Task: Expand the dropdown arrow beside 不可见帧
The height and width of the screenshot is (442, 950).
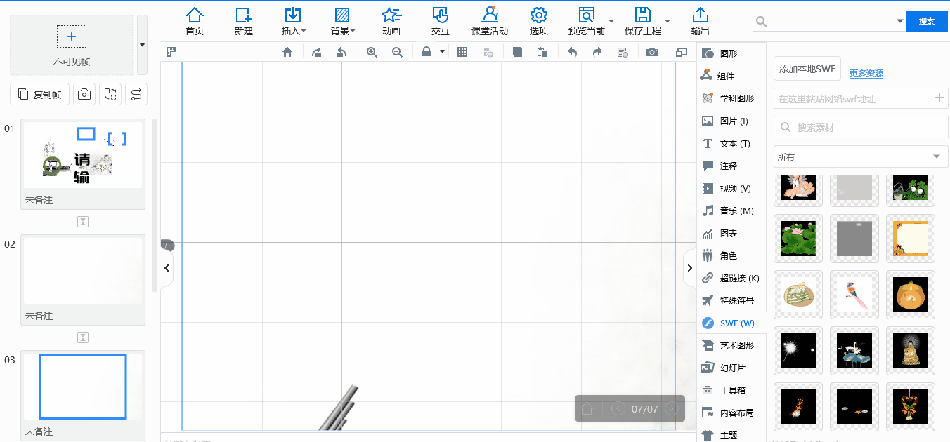Action: click(142, 45)
